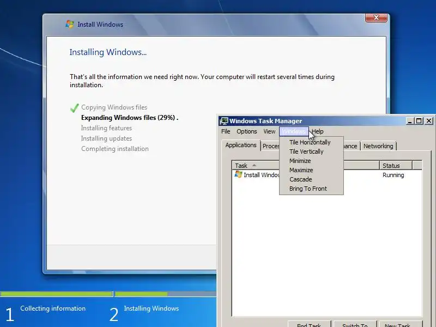Click the Collecting information progress bar
This screenshot has height=327, width=436.
[57, 294]
